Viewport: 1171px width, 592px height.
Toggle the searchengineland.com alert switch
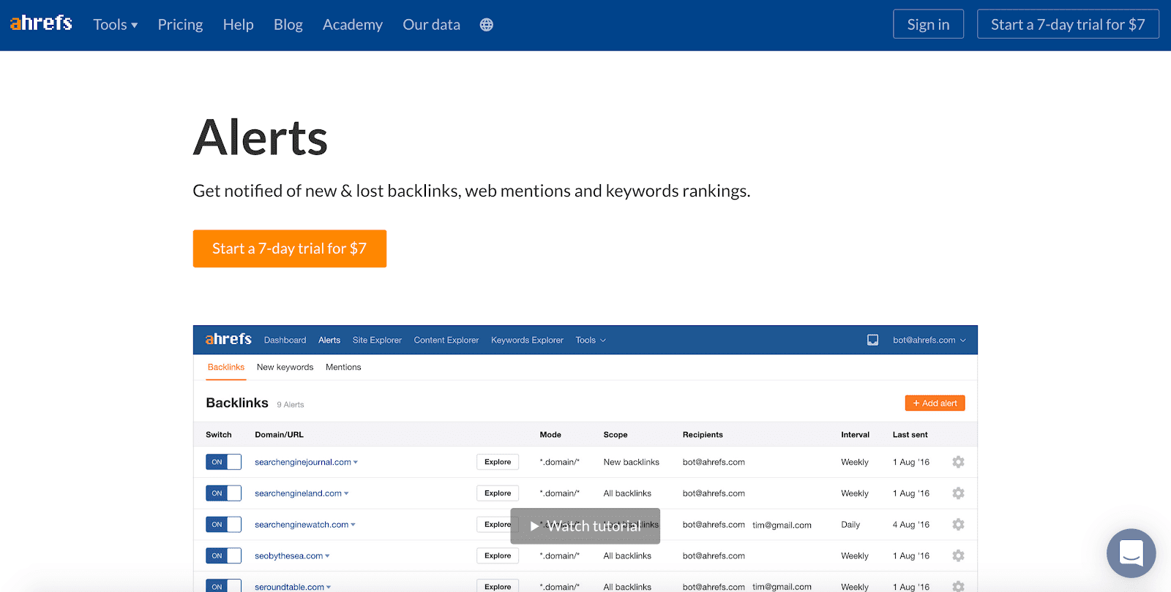(223, 493)
